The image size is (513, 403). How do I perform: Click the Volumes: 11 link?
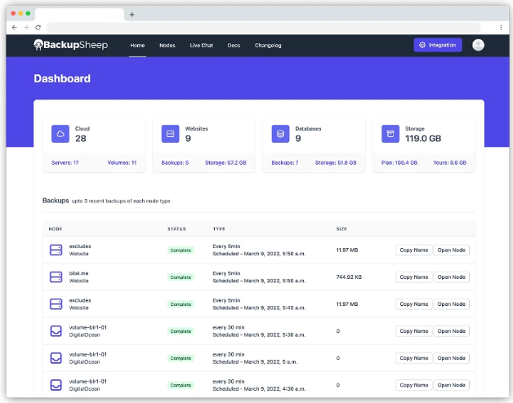click(122, 163)
